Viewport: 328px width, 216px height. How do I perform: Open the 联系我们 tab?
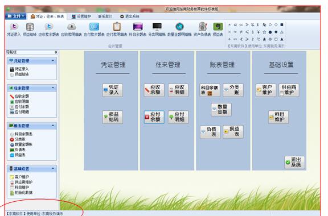click(105, 16)
